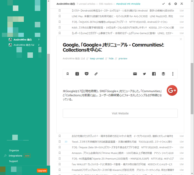Share article by email

[x=135, y=74]
